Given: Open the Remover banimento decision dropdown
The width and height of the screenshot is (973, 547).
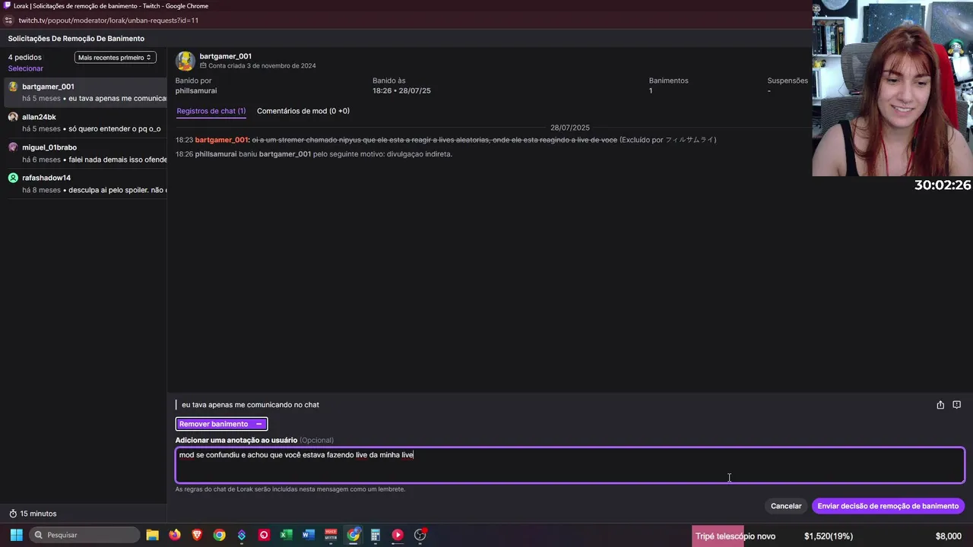Looking at the screenshot, I should pyautogui.click(x=221, y=424).
